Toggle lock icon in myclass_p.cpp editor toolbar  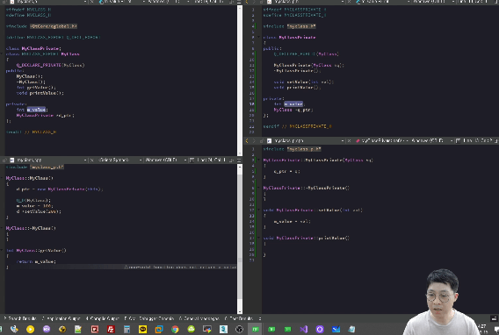click(261, 140)
